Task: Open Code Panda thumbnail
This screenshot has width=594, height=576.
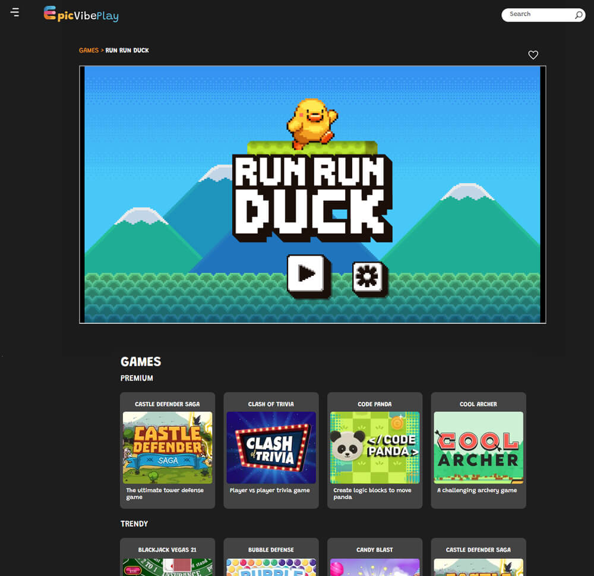Action: pyautogui.click(x=375, y=448)
